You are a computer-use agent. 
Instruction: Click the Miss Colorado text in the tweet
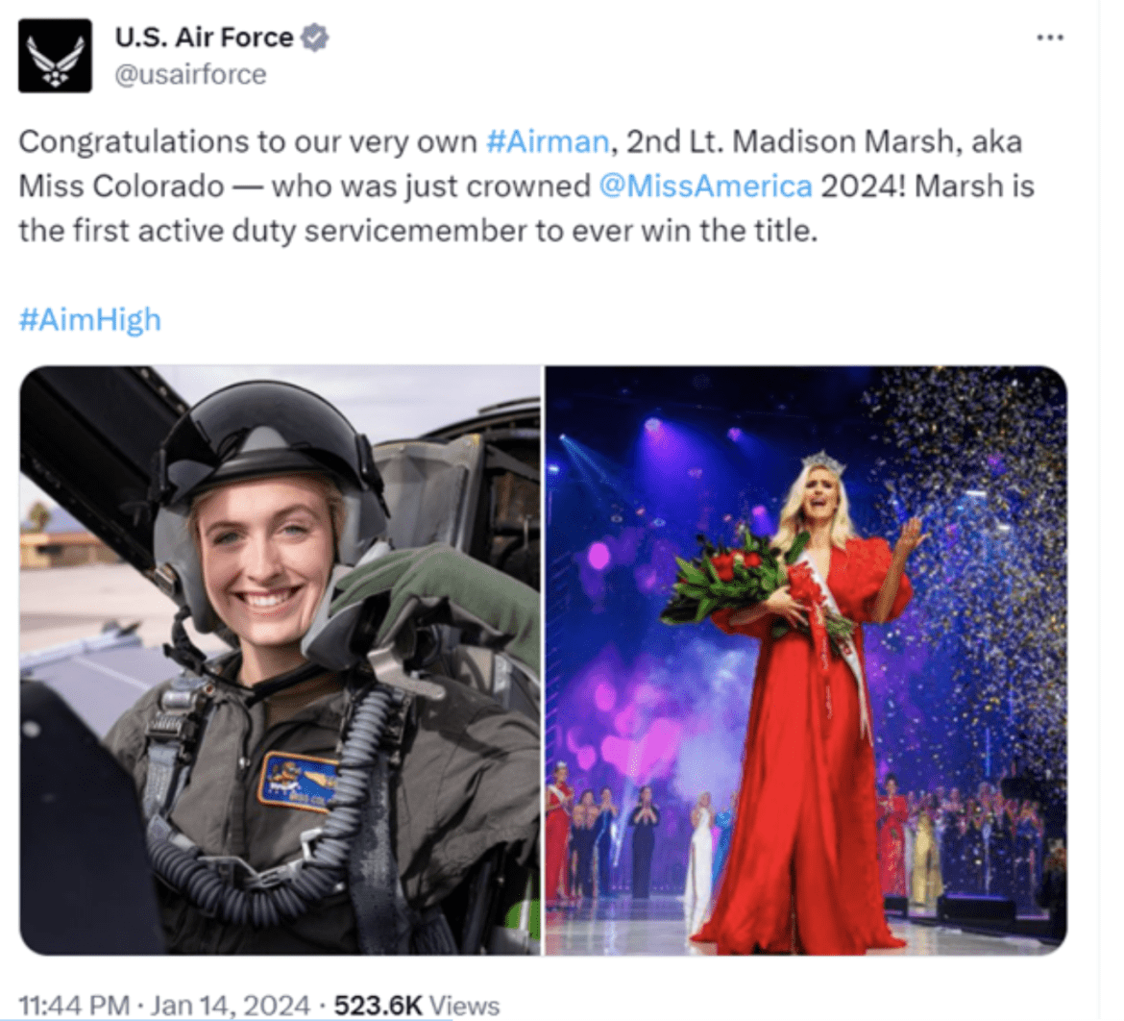point(121,186)
